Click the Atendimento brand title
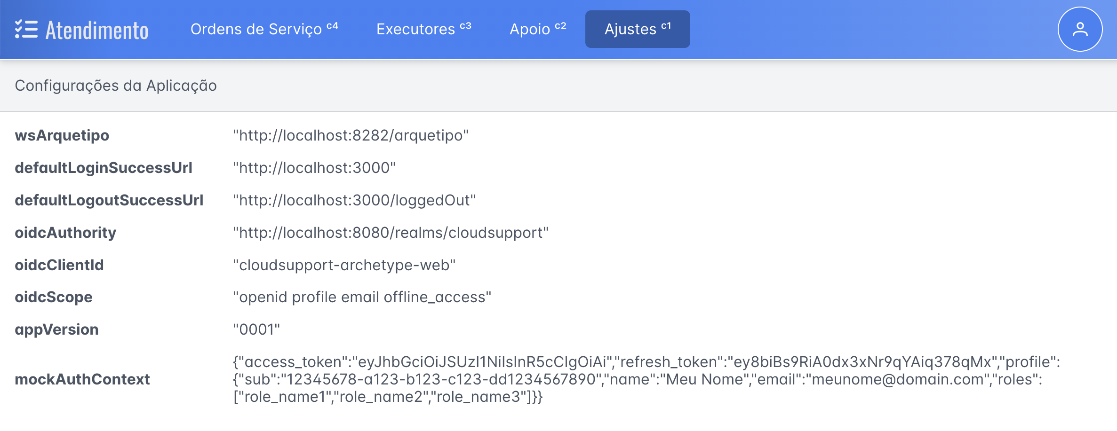The height and width of the screenshot is (431, 1117). tap(97, 31)
